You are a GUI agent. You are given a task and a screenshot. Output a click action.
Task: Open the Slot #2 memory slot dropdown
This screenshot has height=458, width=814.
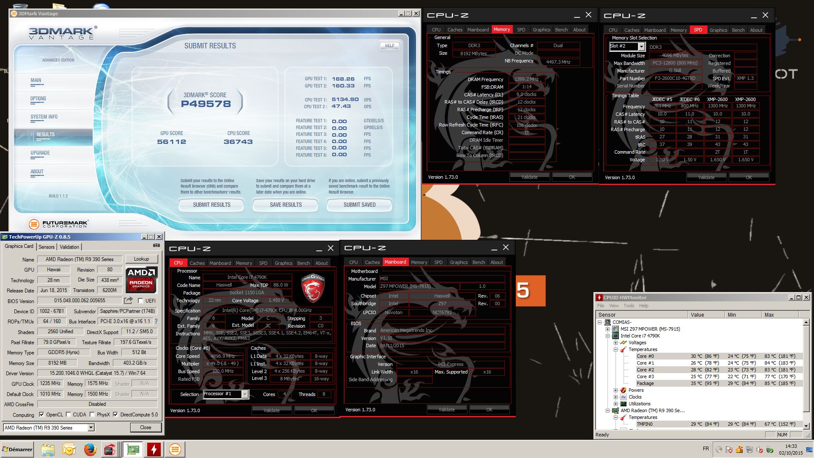pyautogui.click(x=641, y=46)
